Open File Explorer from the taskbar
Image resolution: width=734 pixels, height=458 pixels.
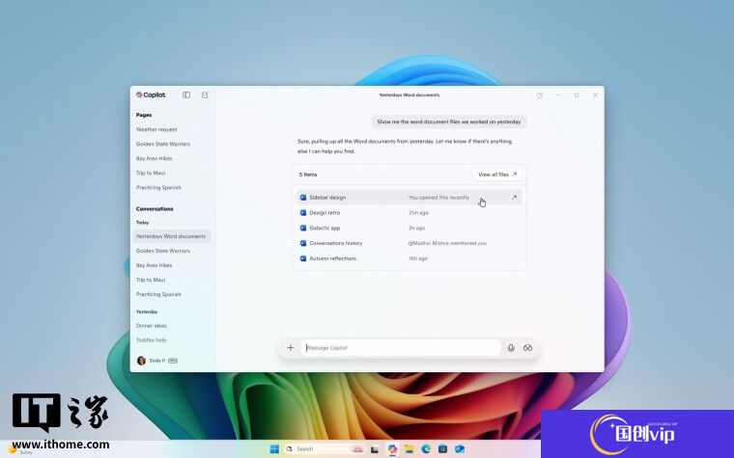coord(409,449)
